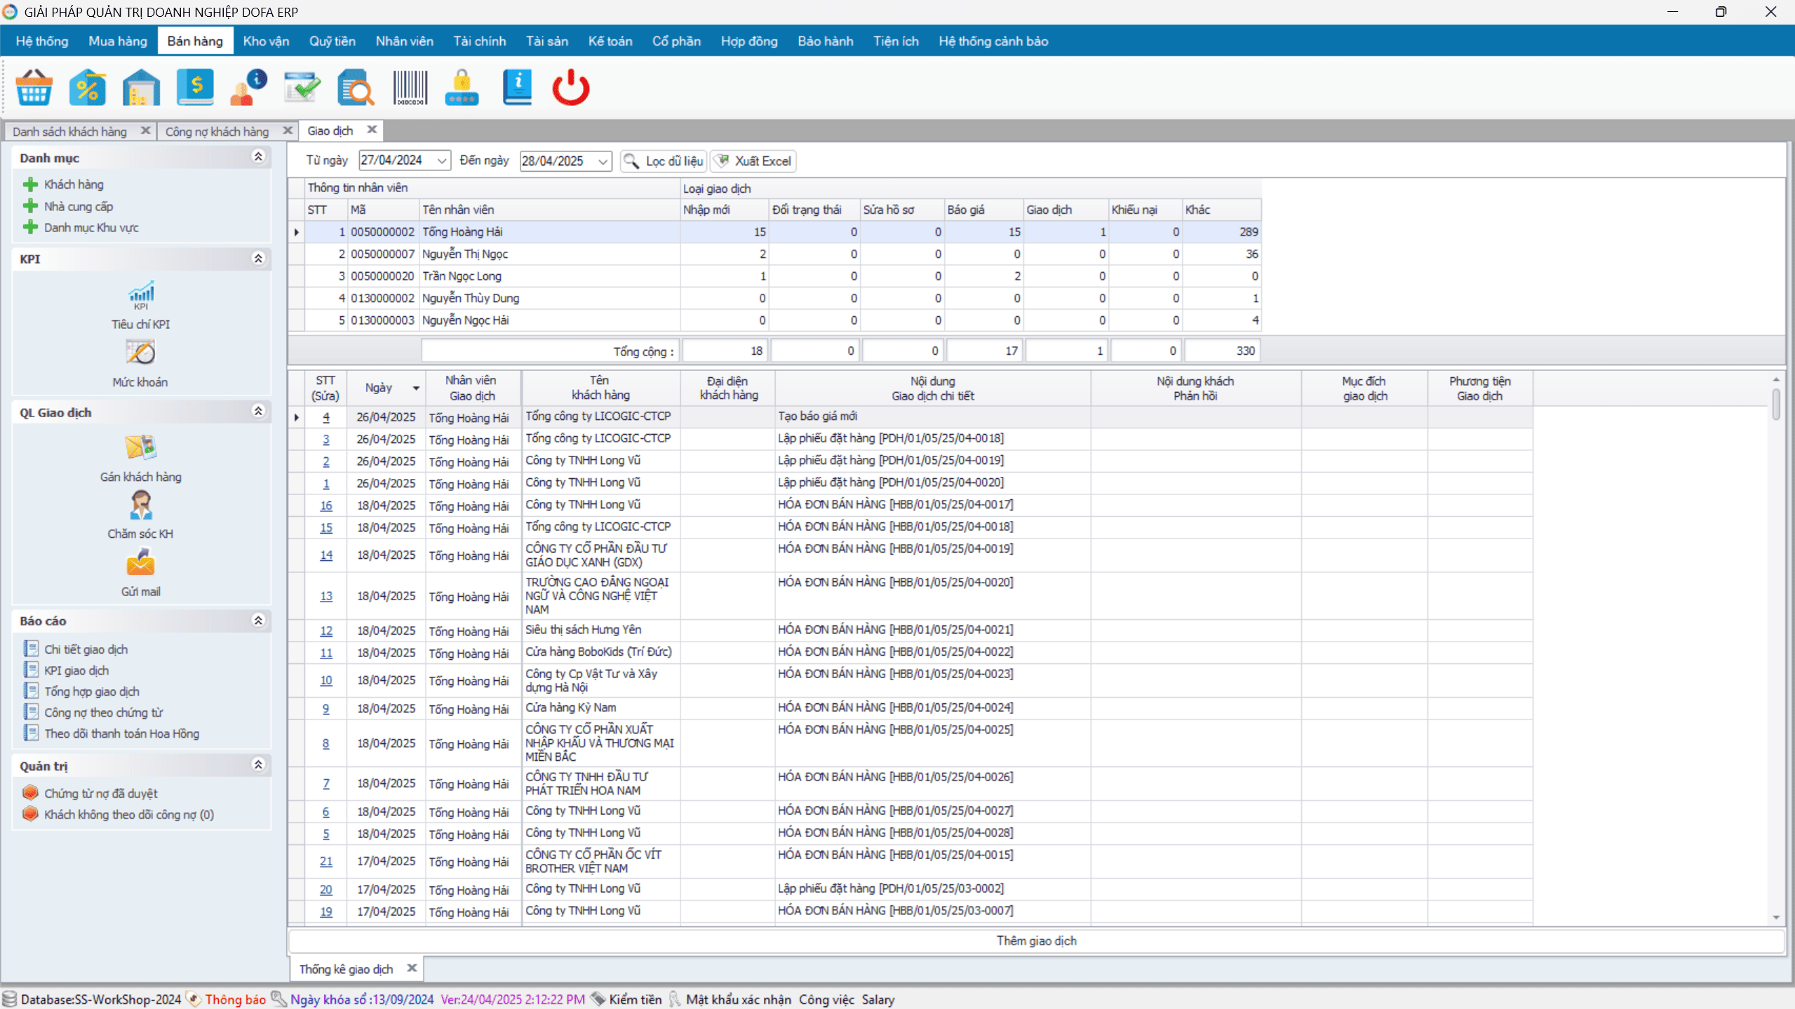Open the customer info person icon
Image resolution: width=1795 pixels, height=1009 pixels.
[248, 88]
